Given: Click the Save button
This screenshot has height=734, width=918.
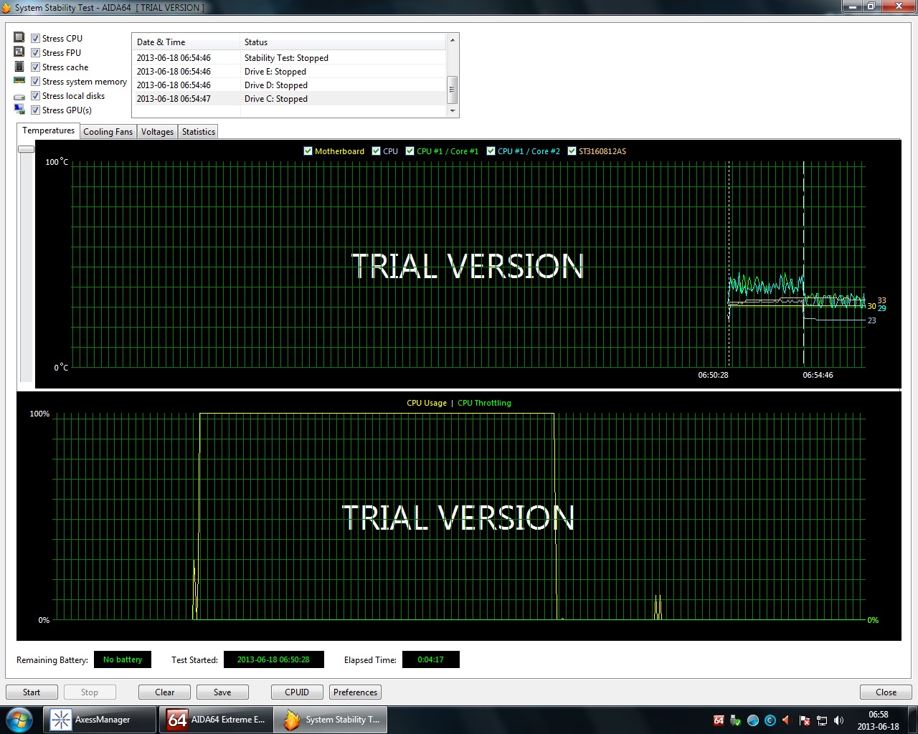Looking at the screenshot, I should pos(222,692).
